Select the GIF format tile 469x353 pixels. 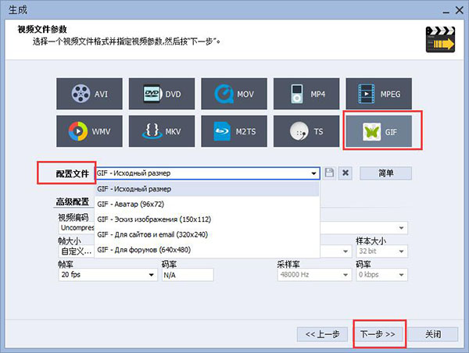(379, 131)
